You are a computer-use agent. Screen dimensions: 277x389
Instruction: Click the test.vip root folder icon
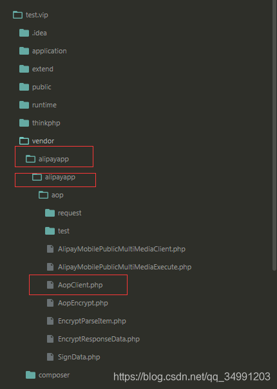pyautogui.click(x=17, y=15)
